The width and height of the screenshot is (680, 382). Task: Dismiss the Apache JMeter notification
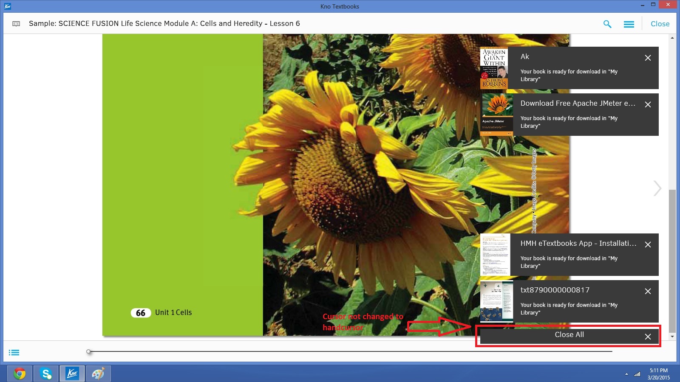[648, 104]
